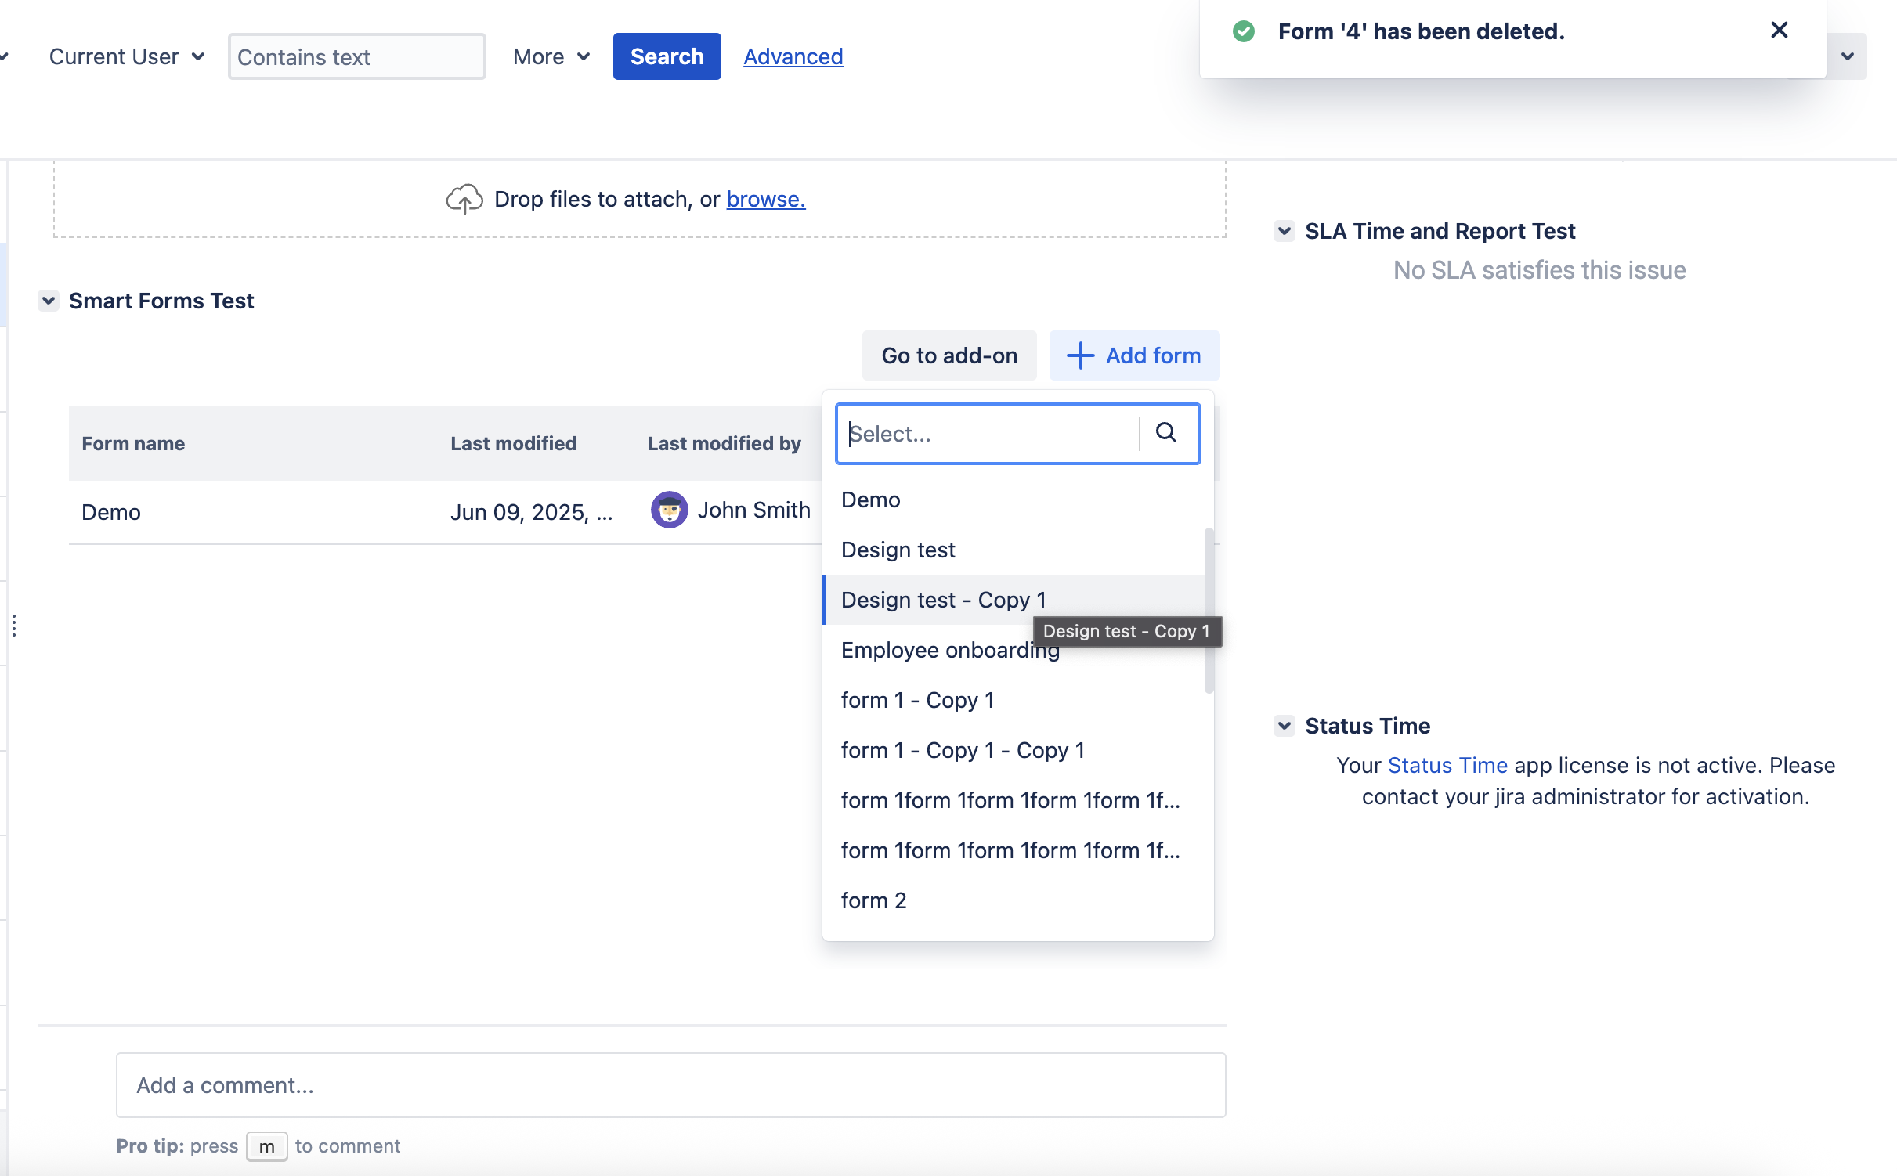This screenshot has width=1897, height=1176.
Task: Click the plus icon on Add form
Action: tap(1080, 355)
